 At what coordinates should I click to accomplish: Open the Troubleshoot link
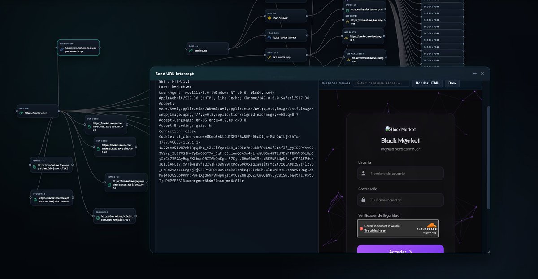[x=375, y=231]
